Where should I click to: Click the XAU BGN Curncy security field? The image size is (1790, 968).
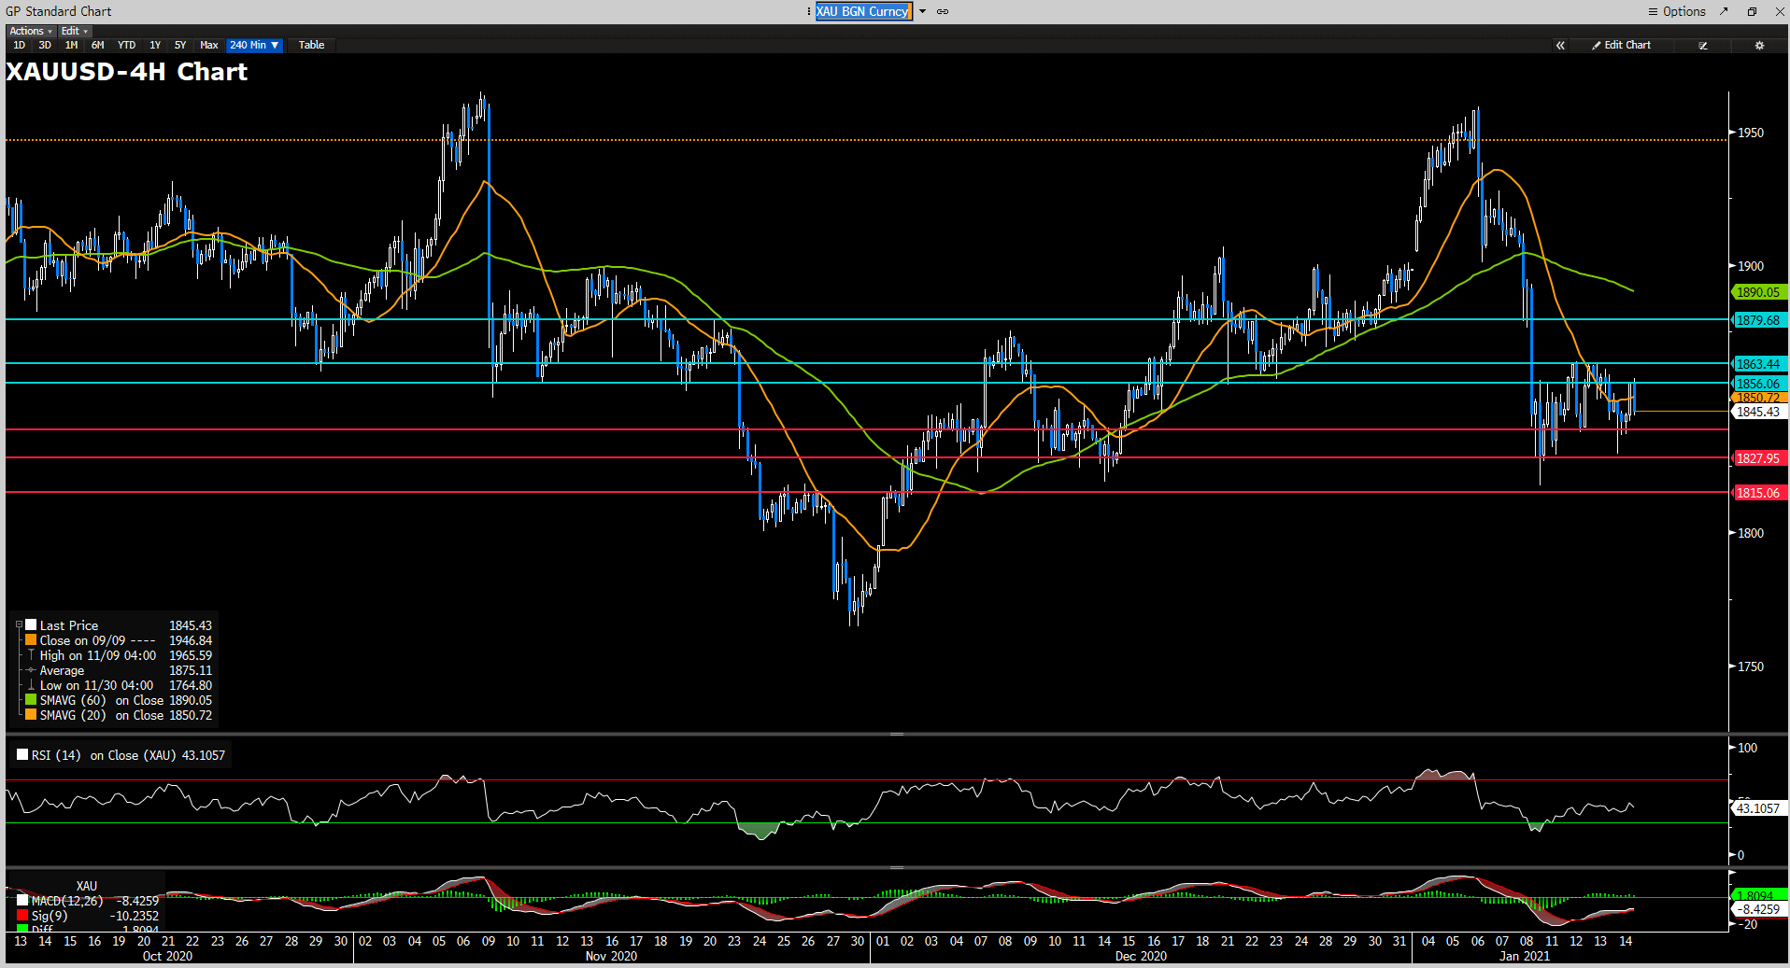click(862, 11)
